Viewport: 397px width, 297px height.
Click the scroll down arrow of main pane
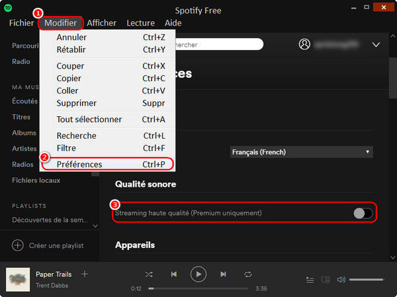click(393, 257)
